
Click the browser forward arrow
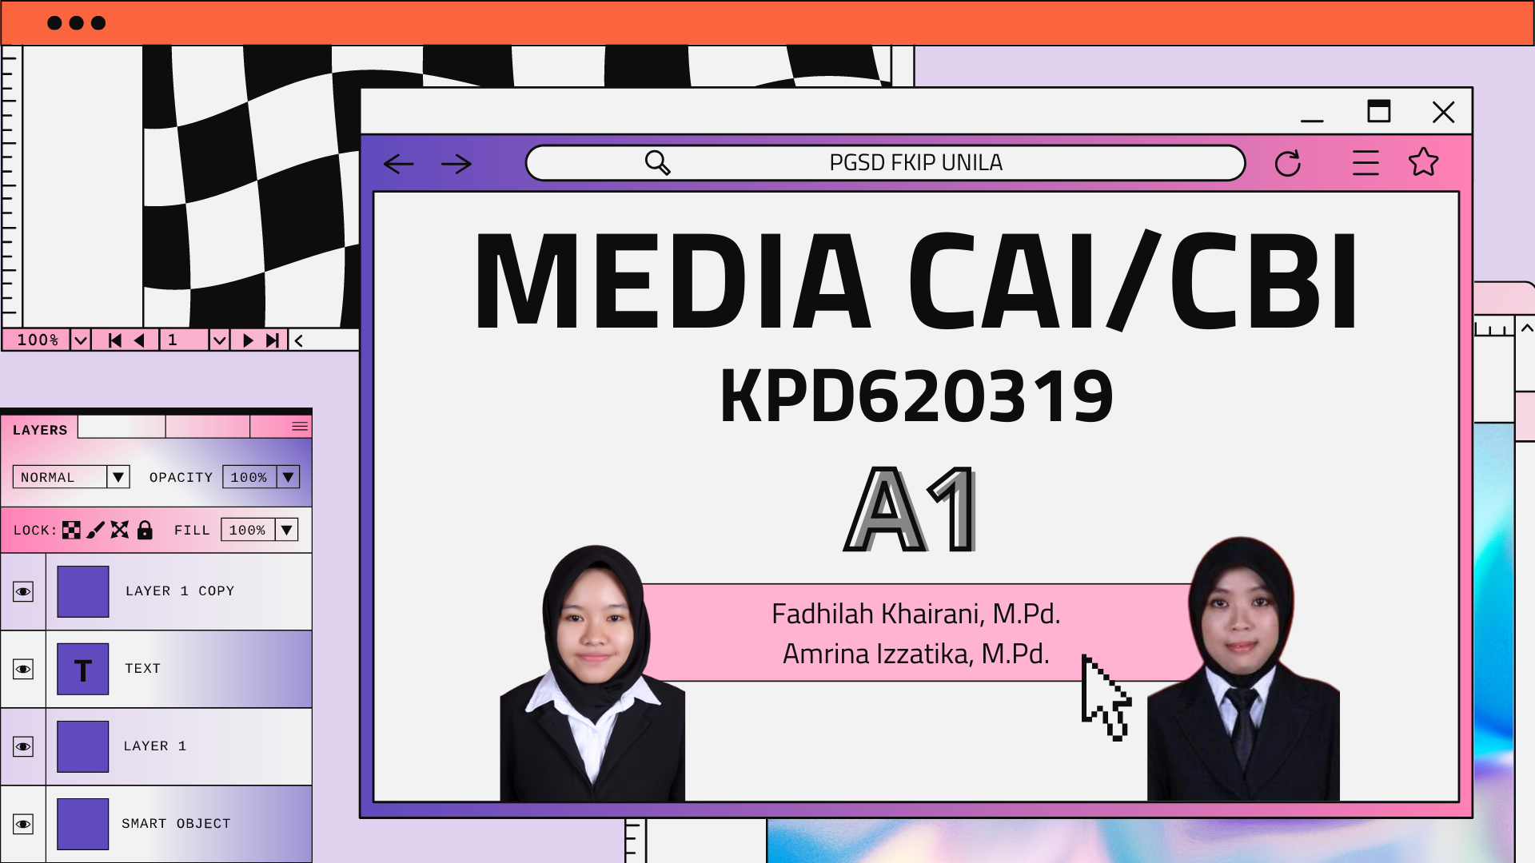(x=457, y=164)
